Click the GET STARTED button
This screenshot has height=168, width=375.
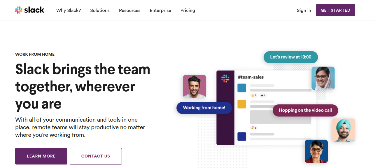pyautogui.click(x=336, y=10)
